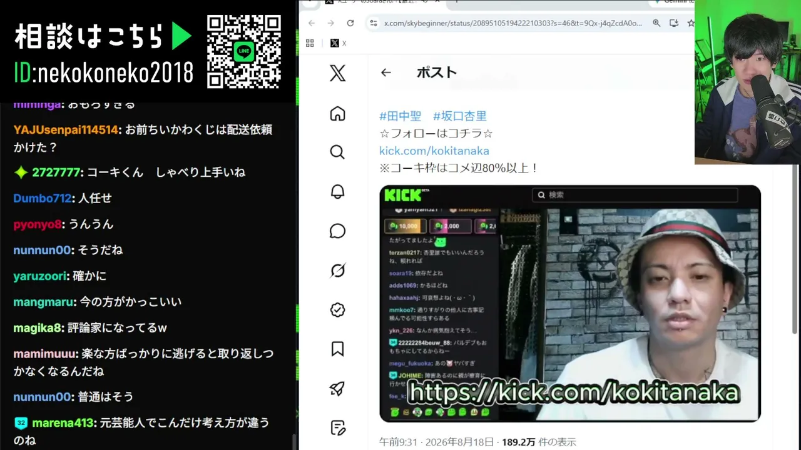The height and width of the screenshot is (450, 801).
Task: Click chat username 2727777
Action: (56, 172)
